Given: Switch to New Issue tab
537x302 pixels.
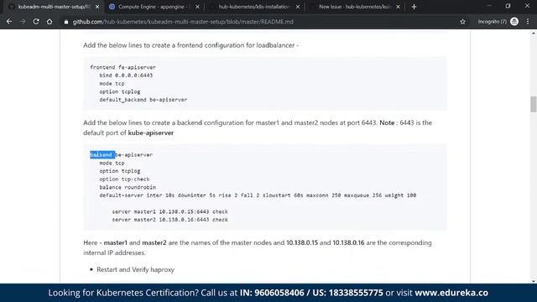Looking at the screenshot, I should coord(354,7).
